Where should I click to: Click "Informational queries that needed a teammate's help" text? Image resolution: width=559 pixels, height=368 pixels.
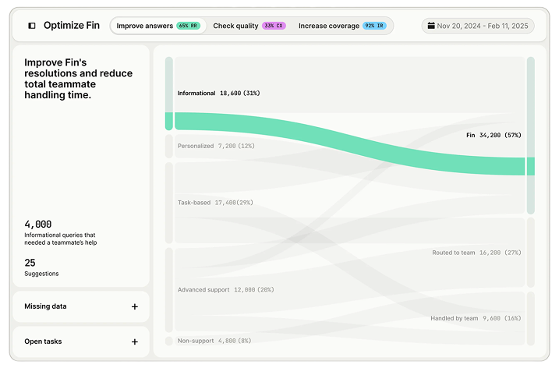pyautogui.click(x=61, y=239)
